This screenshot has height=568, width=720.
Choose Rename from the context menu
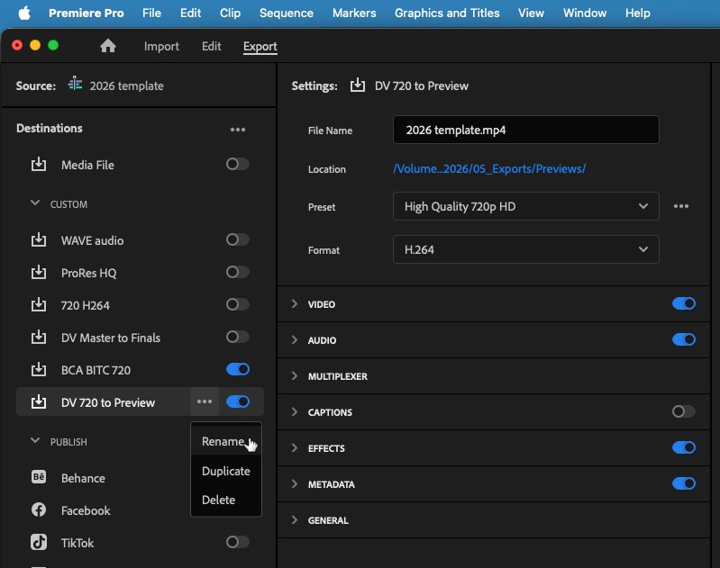pos(226,441)
